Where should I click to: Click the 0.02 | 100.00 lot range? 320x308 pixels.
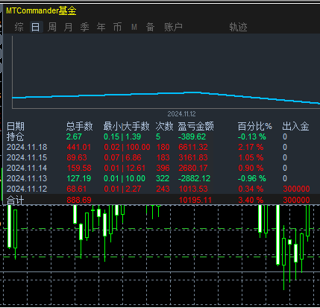point(127,147)
